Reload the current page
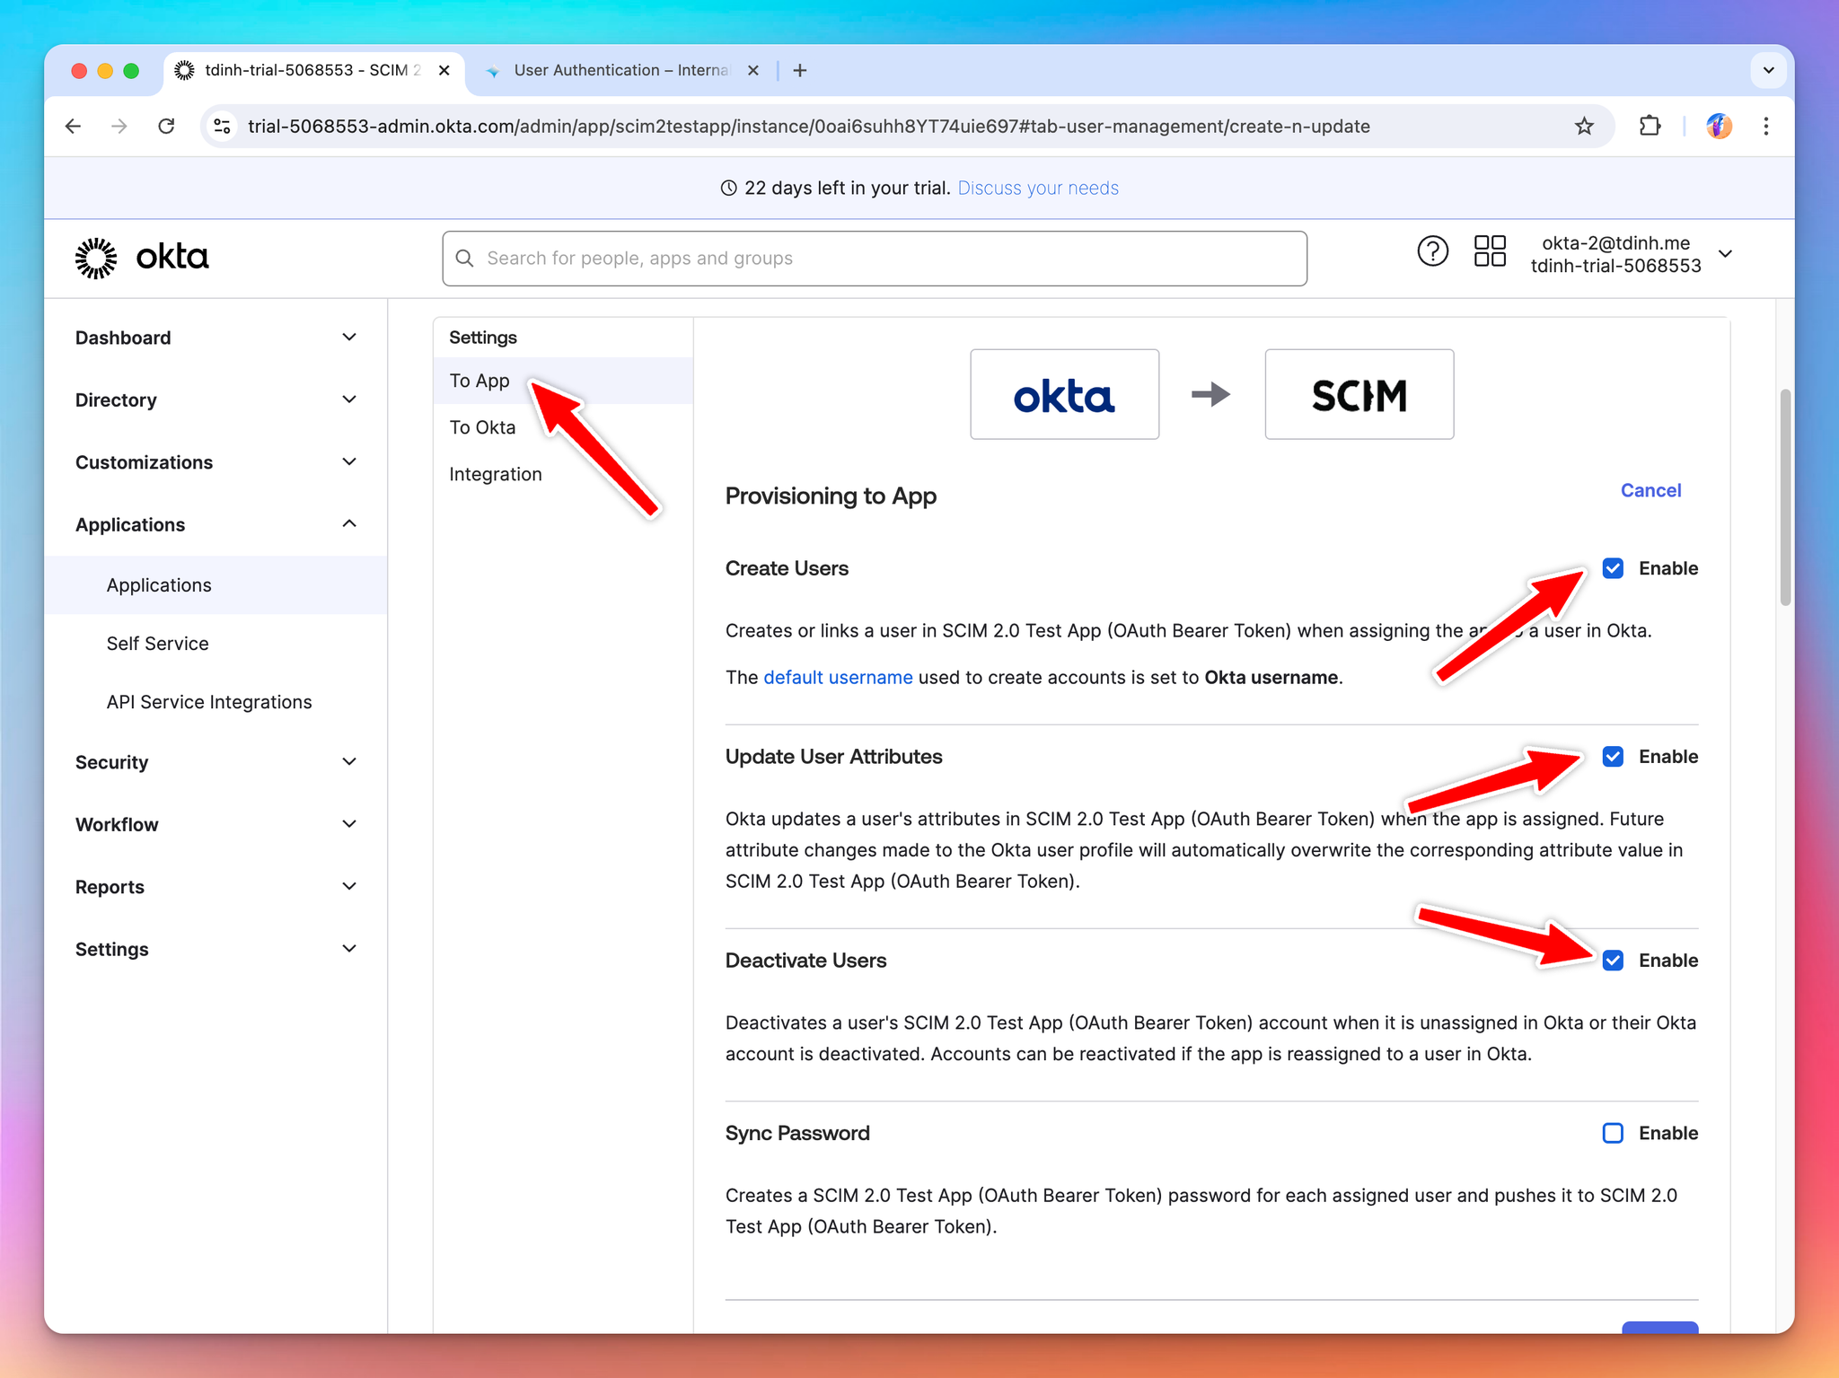Viewport: 1839px width, 1378px height. tap(166, 127)
